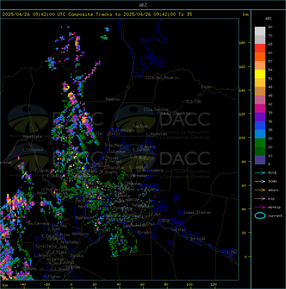Pick the purple swatch in the dBZ scale
This screenshot has width=286, height=289.
pyautogui.click(x=260, y=117)
